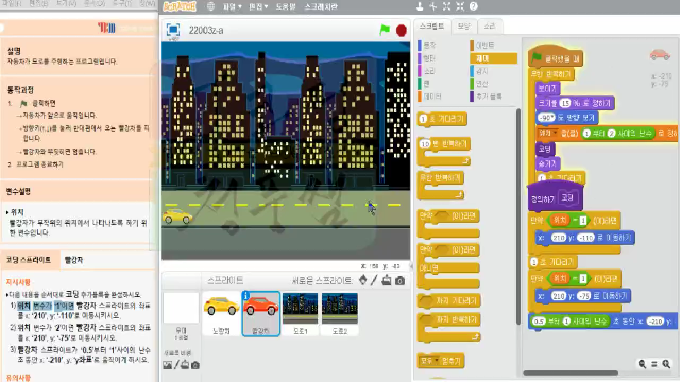The image size is (680, 382).
Task: Click the 10 value in palette repeat block
Action: click(x=425, y=144)
